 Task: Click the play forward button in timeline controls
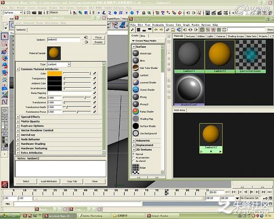[x=252, y=192]
